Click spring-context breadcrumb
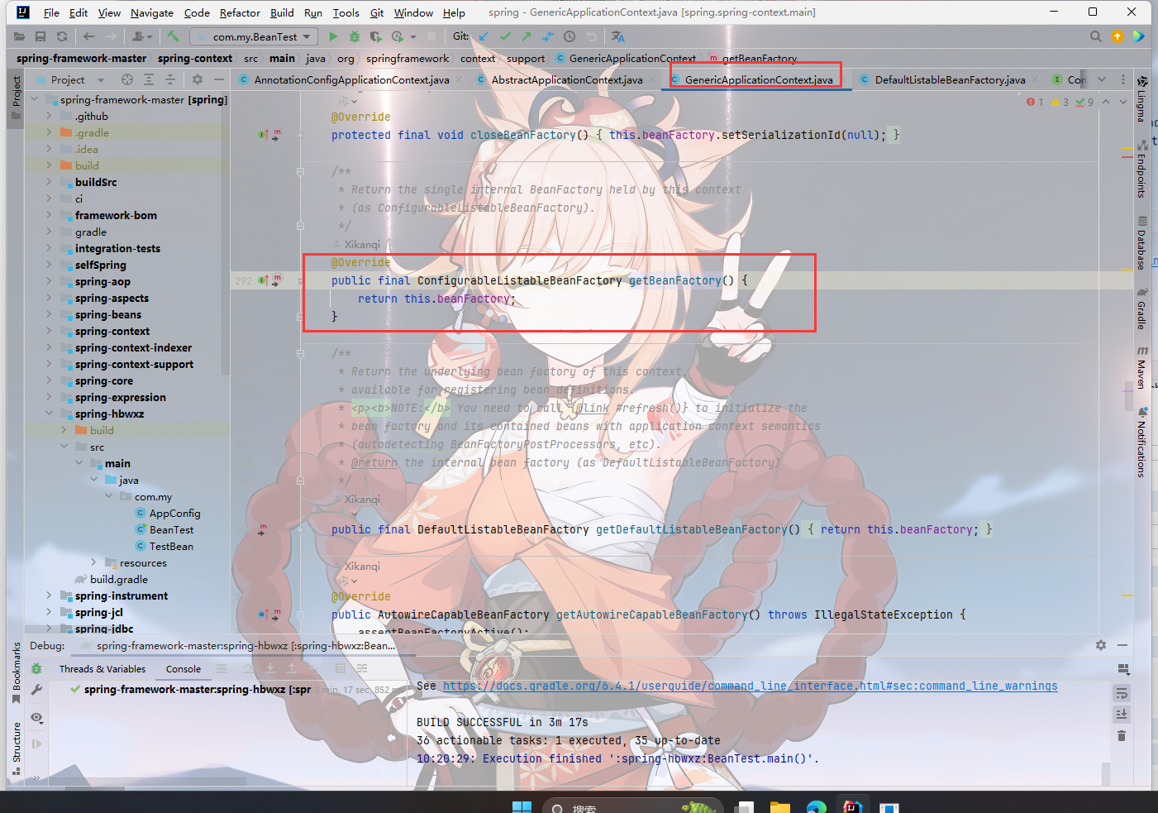 (x=195, y=58)
